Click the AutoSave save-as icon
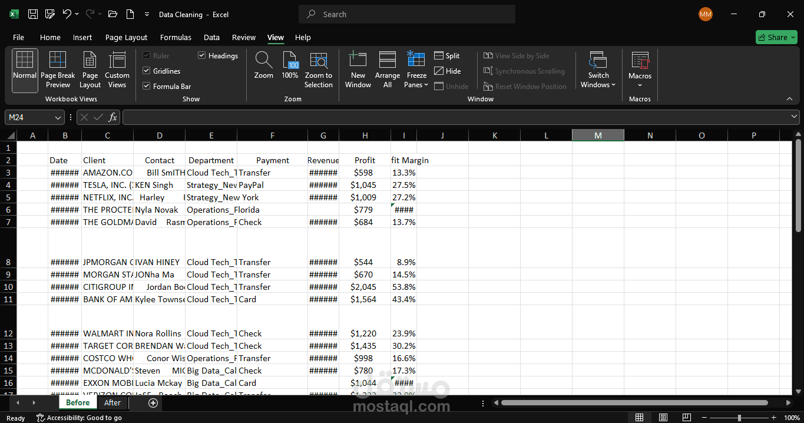This screenshot has width=804, height=423. [x=50, y=14]
